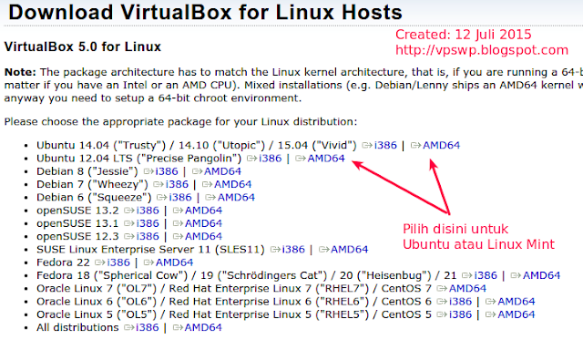Click external-link icon before openSUSE 12.3 AMD64
Viewport: 583px width, 340px height.
178,237
